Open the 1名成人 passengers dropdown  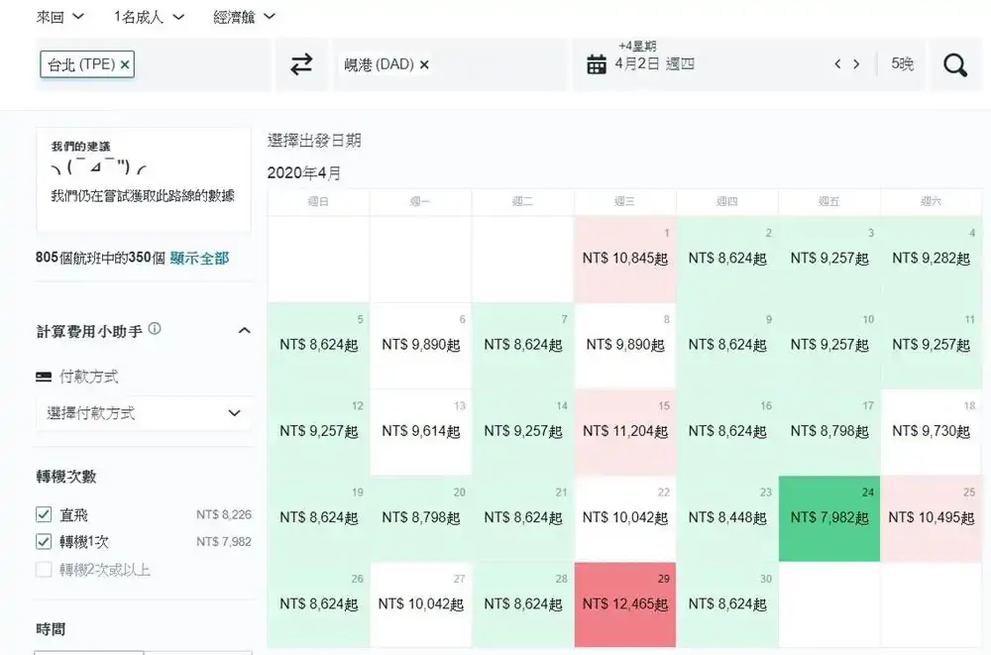(150, 17)
